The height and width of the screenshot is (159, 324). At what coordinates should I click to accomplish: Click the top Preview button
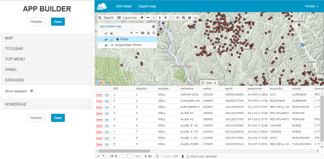[36, 22]
